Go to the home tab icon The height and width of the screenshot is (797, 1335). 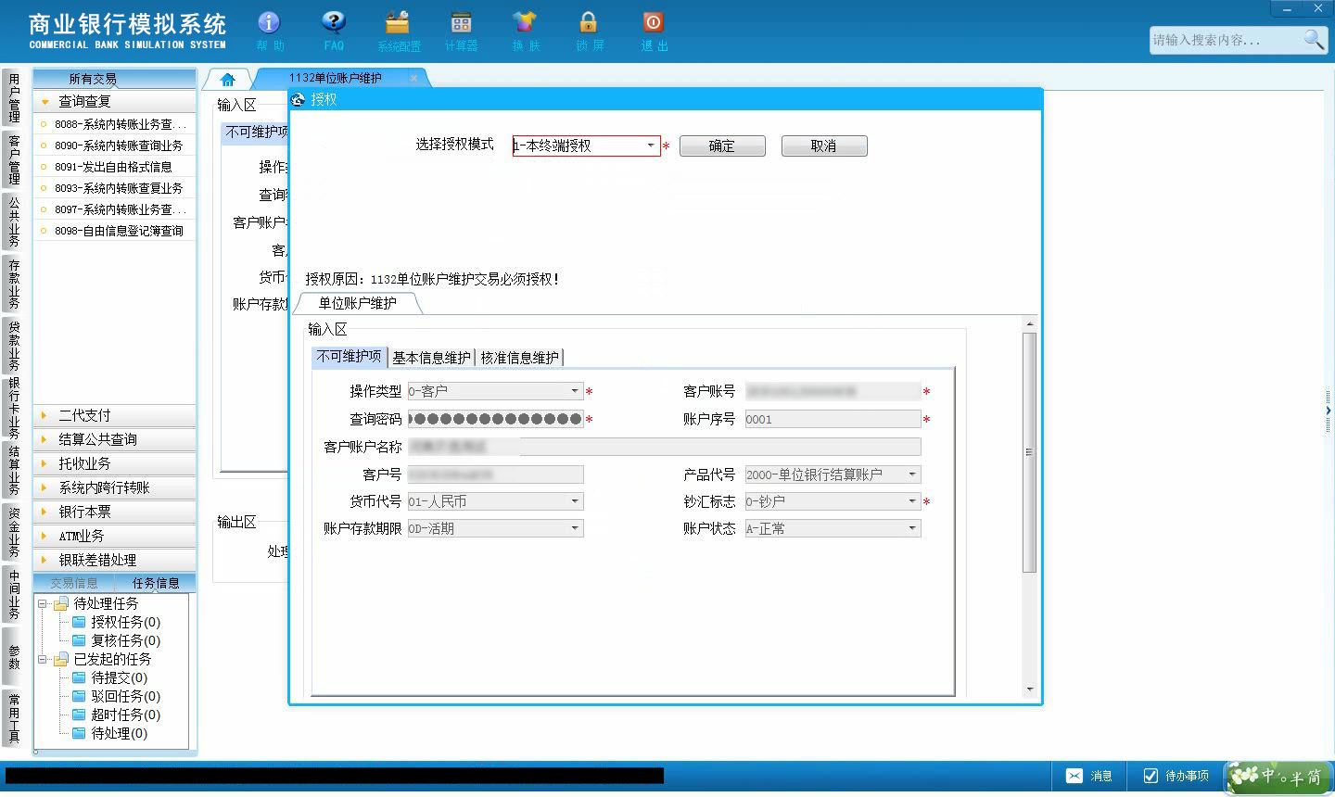click(x=227, y=79)
